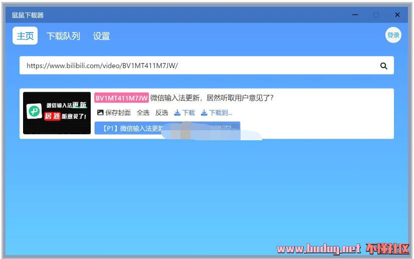Click the BV1MT411M7JW pink tag
This screenshot has width=414, height=259.
(121, 98)
